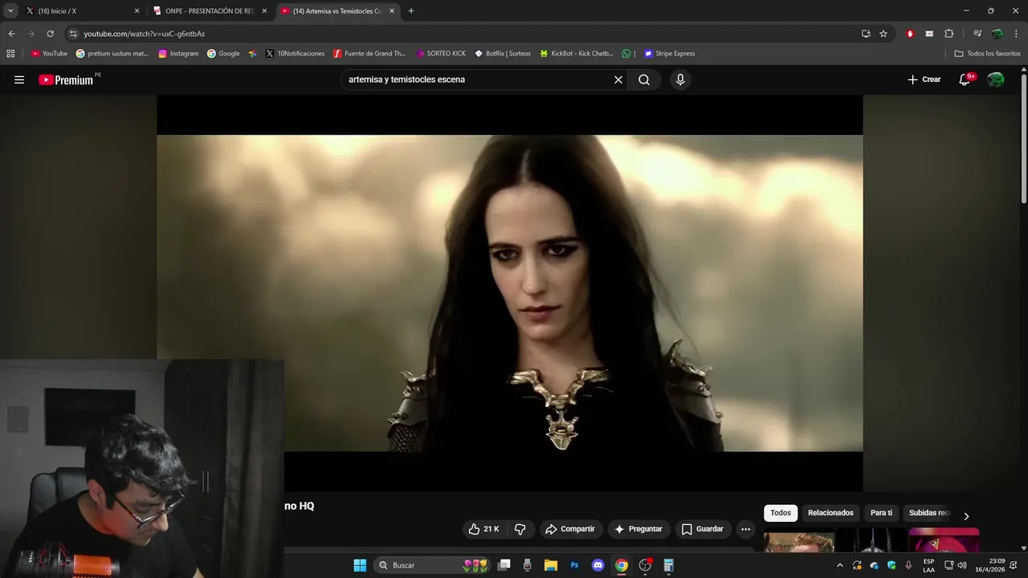Open the Google bookmark
Viewport: 1028px width, 578px height.
tap(223, 54)
